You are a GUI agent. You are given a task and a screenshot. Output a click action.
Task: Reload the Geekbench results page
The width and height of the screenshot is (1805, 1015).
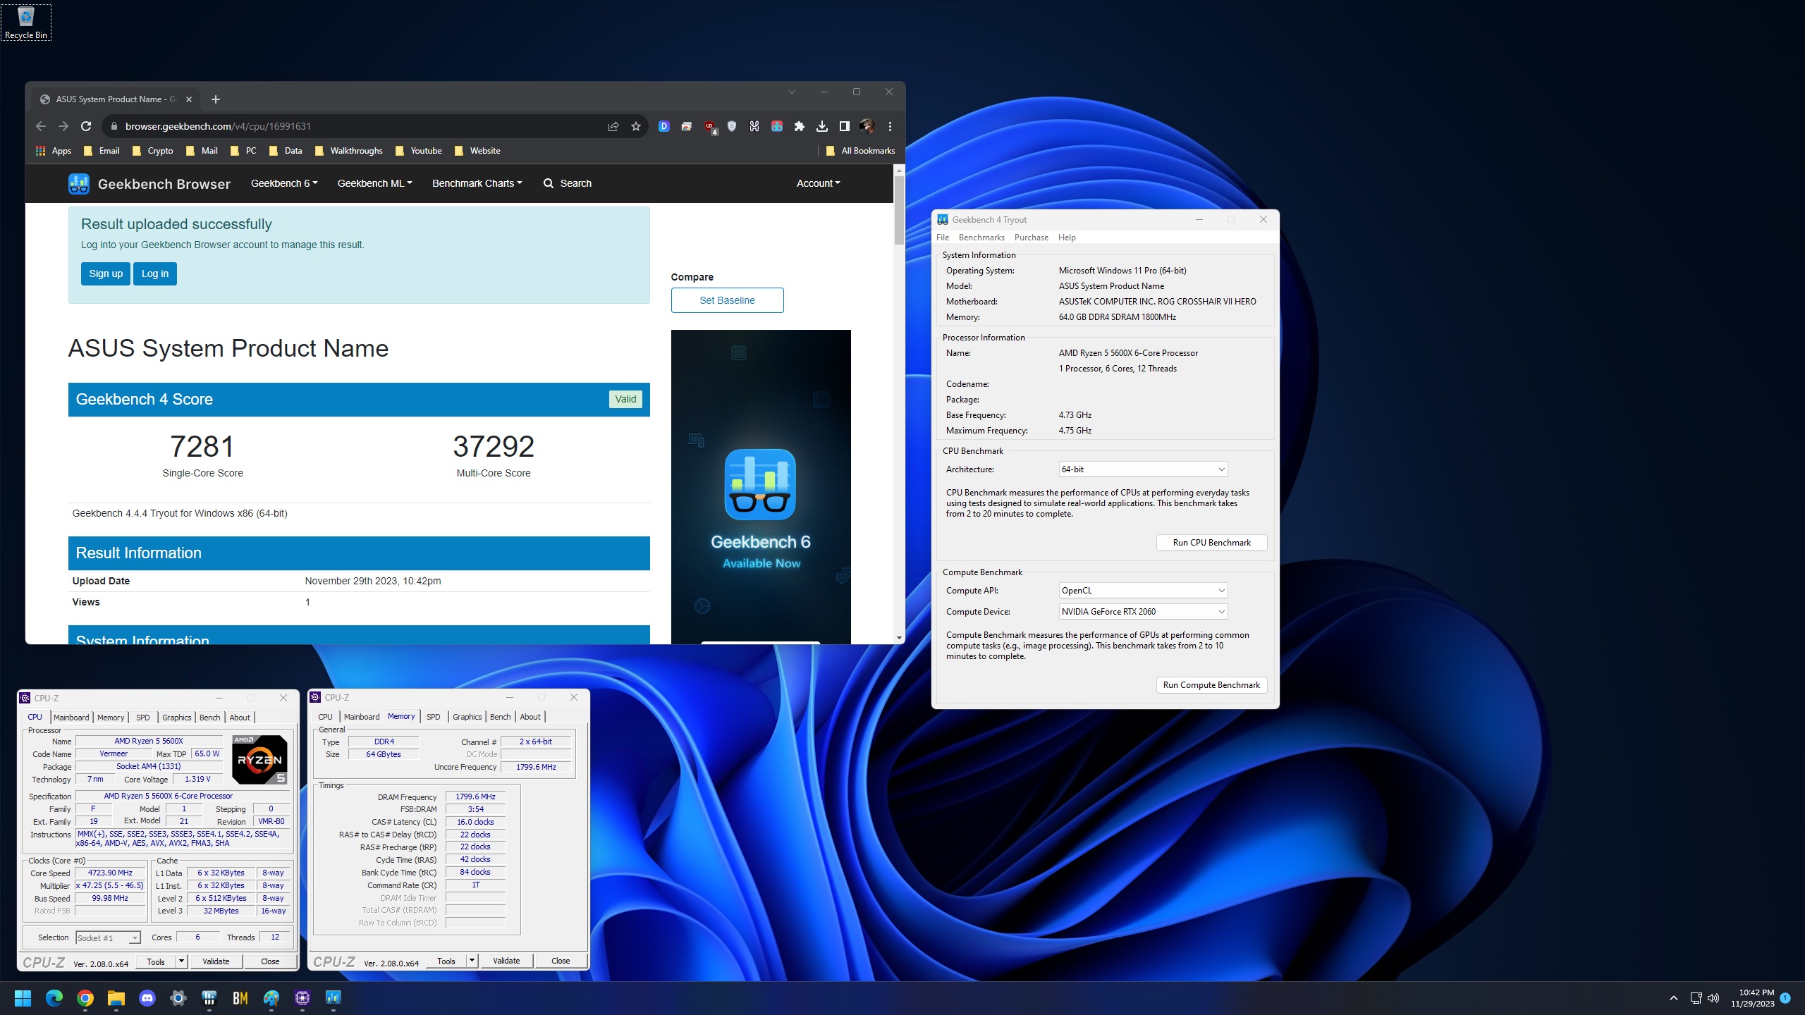click(x=86, y=126)
